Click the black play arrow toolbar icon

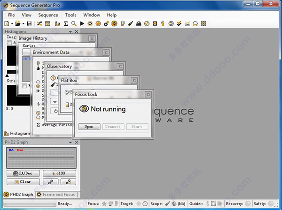click(82, 23)
